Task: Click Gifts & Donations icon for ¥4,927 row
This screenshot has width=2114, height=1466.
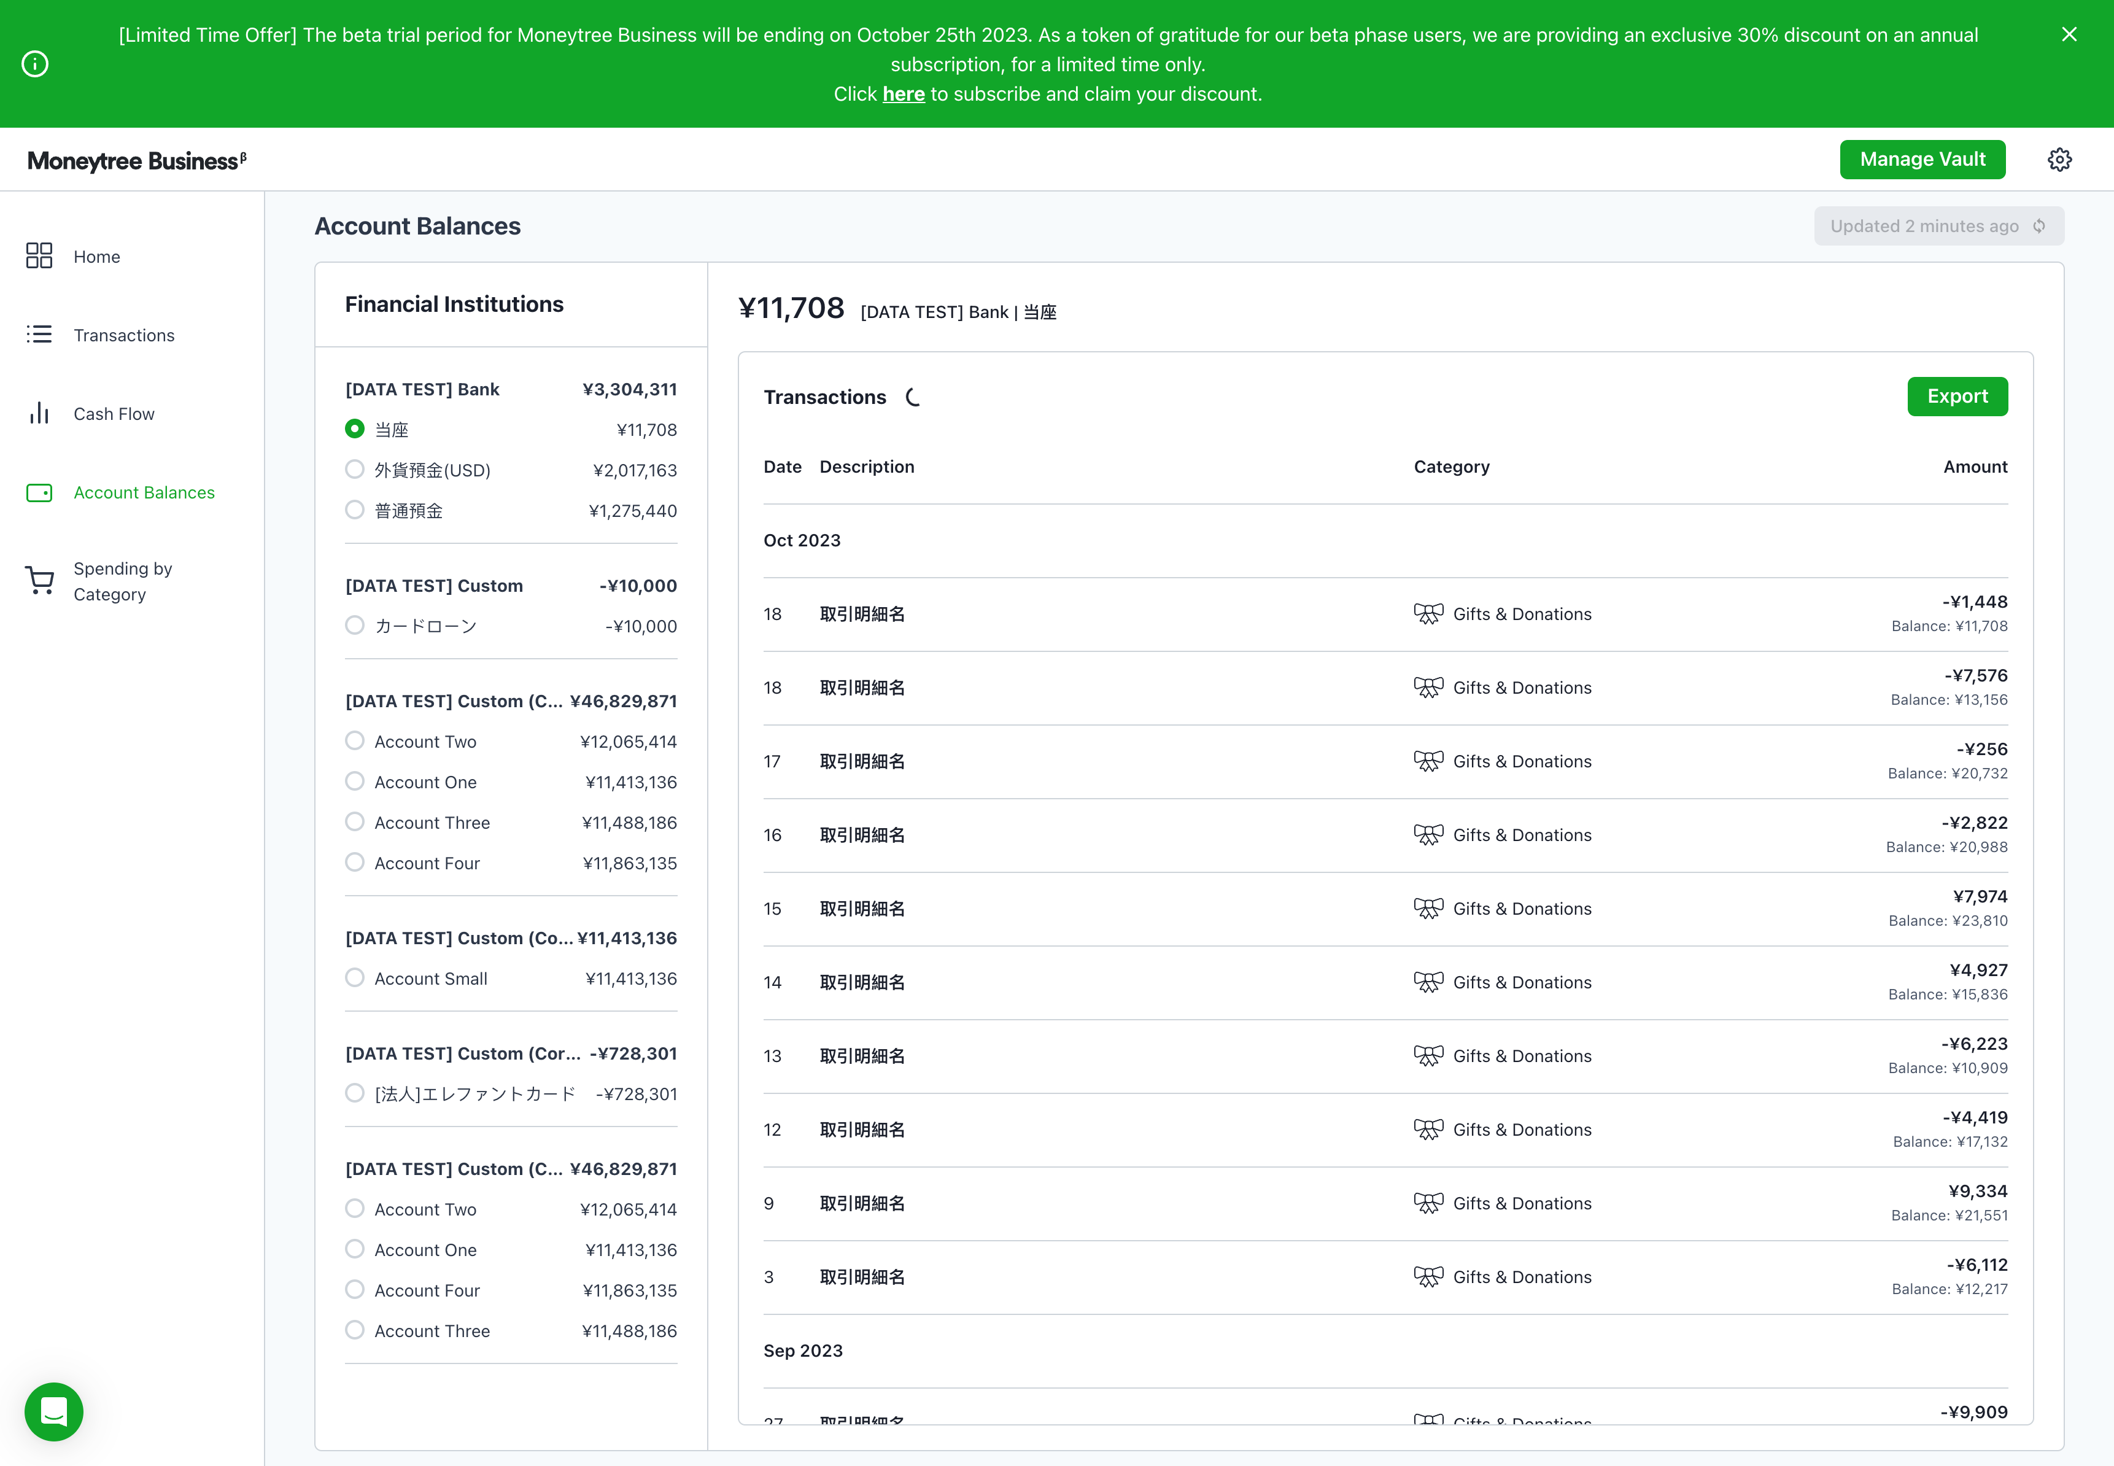Action: tap(1428, 982)
